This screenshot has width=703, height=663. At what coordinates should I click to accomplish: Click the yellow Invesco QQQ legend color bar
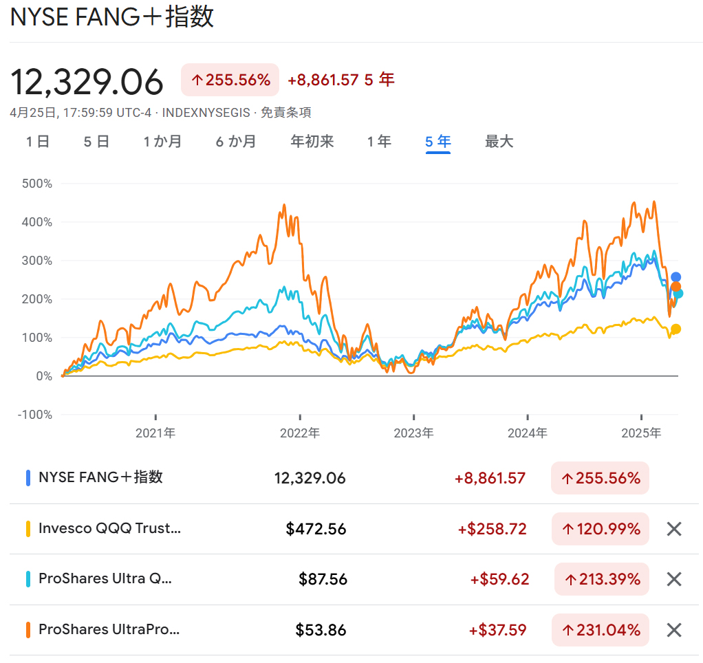pyautogui.click(x=28, y=529)
